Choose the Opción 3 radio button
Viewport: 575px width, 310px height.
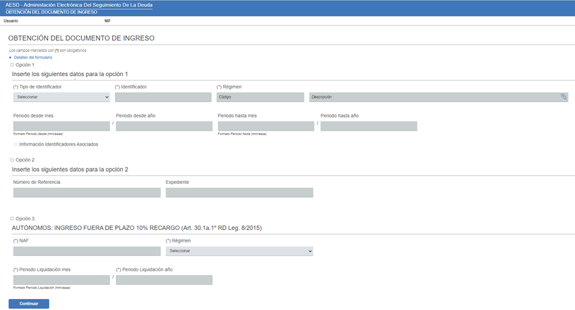[12, 218]
